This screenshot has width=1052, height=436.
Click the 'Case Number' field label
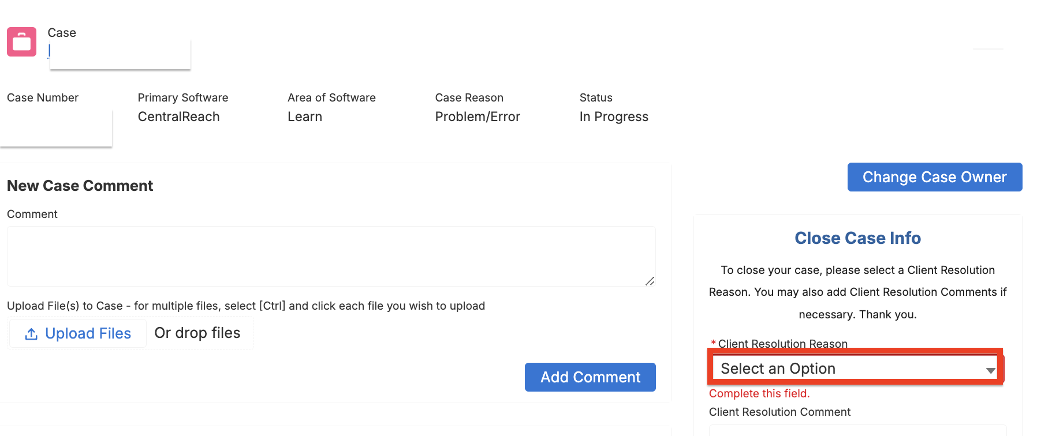point(43,97)
